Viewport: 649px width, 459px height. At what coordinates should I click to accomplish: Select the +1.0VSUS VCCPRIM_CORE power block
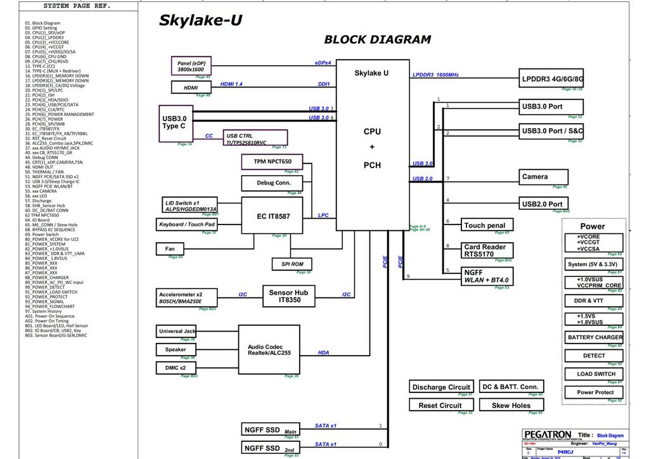coord(593,283)
